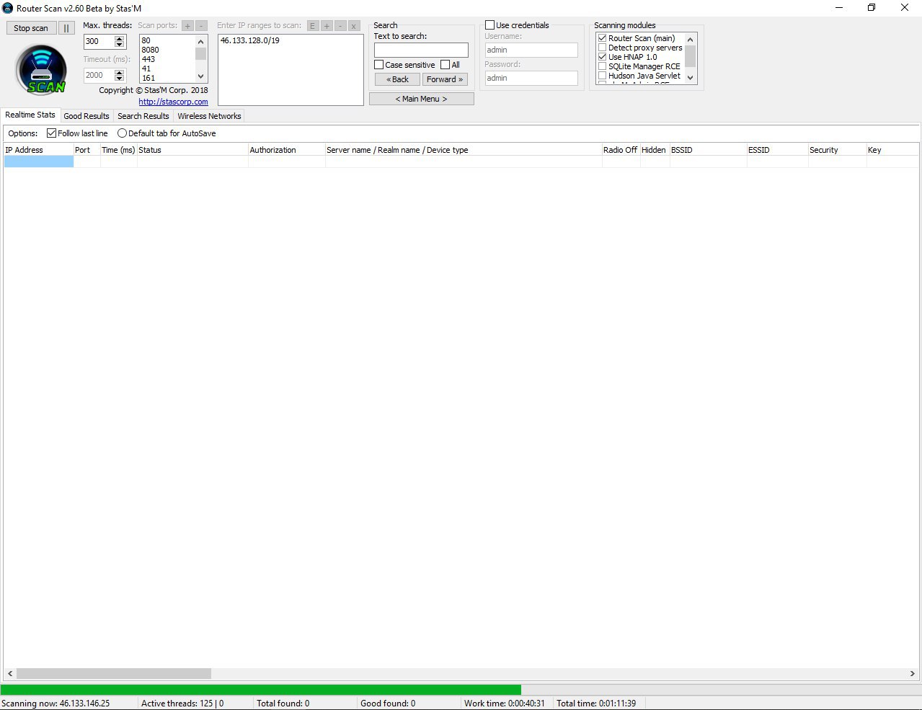The image size is (922, 710).
Task: Click the Max threads input field
Action: pos(99,42)
